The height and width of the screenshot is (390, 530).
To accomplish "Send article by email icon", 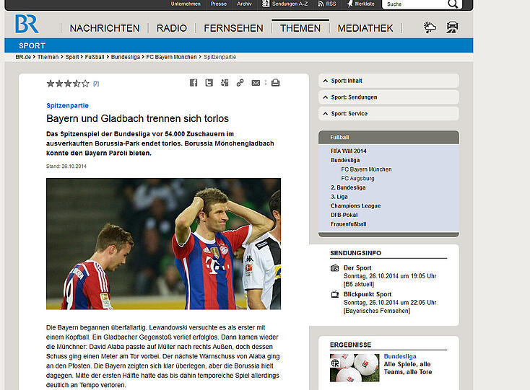I will [256, 83].
